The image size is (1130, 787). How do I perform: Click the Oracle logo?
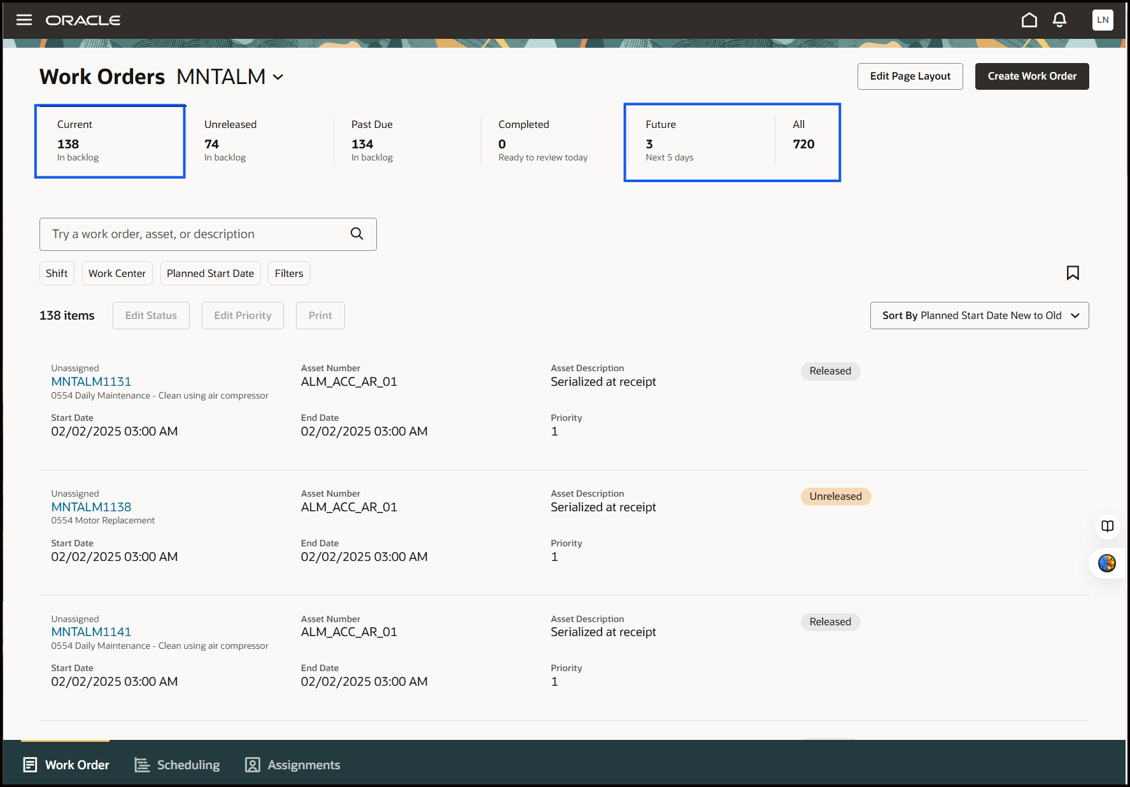pyautogui.click(x=83, y=20)
